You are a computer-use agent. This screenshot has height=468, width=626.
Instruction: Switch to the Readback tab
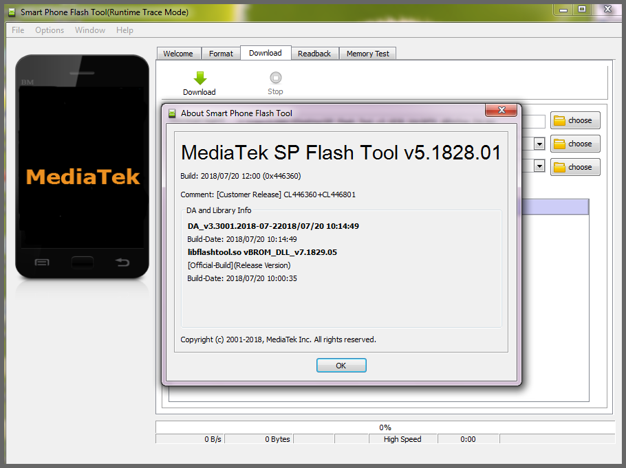314,54
